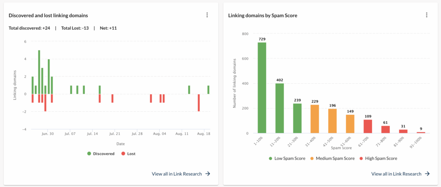The width and height of the screenshot is (441, 187).
Task: Open View all in Link Research under Spam Score chart
Action: (396, 174)
